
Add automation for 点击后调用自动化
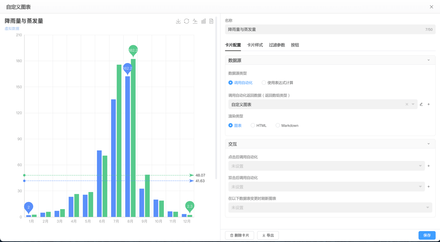(x=429, y=166)
